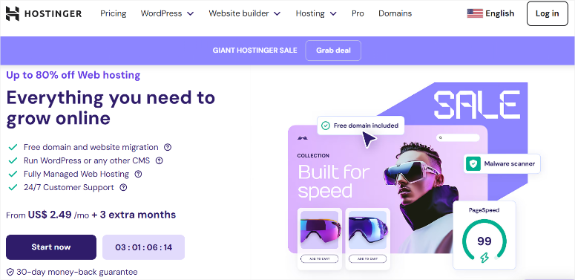Click the Hostinger logo icon

pos(13,13)
